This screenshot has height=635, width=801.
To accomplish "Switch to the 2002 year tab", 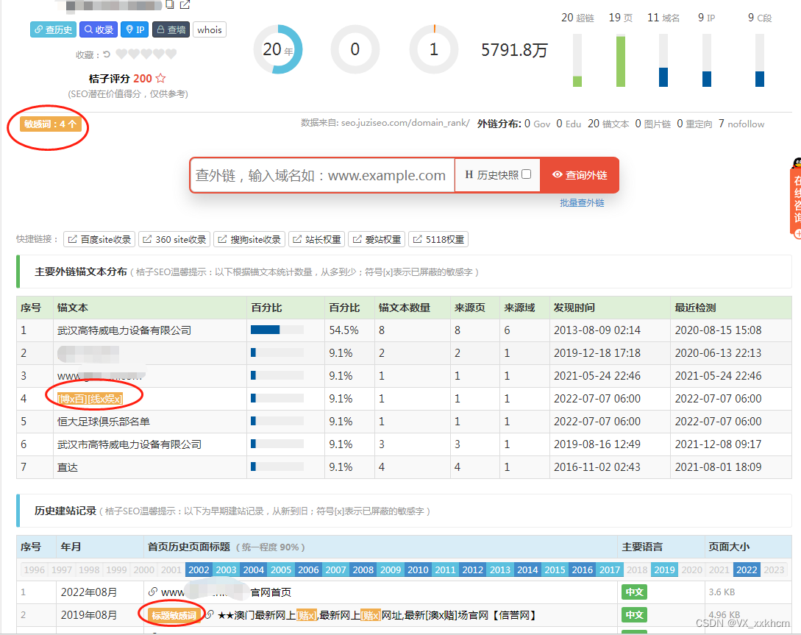I will pyautogui.click(x=199, y=569).
